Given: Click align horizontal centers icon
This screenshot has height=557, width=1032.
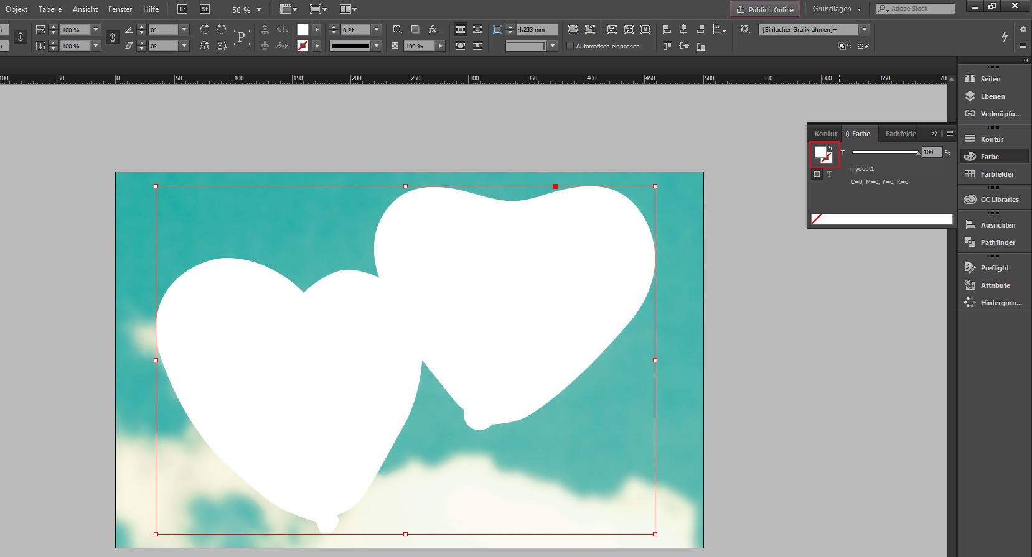Looking at the screenshot, I should pyautogui.click(x=684, y=29).
